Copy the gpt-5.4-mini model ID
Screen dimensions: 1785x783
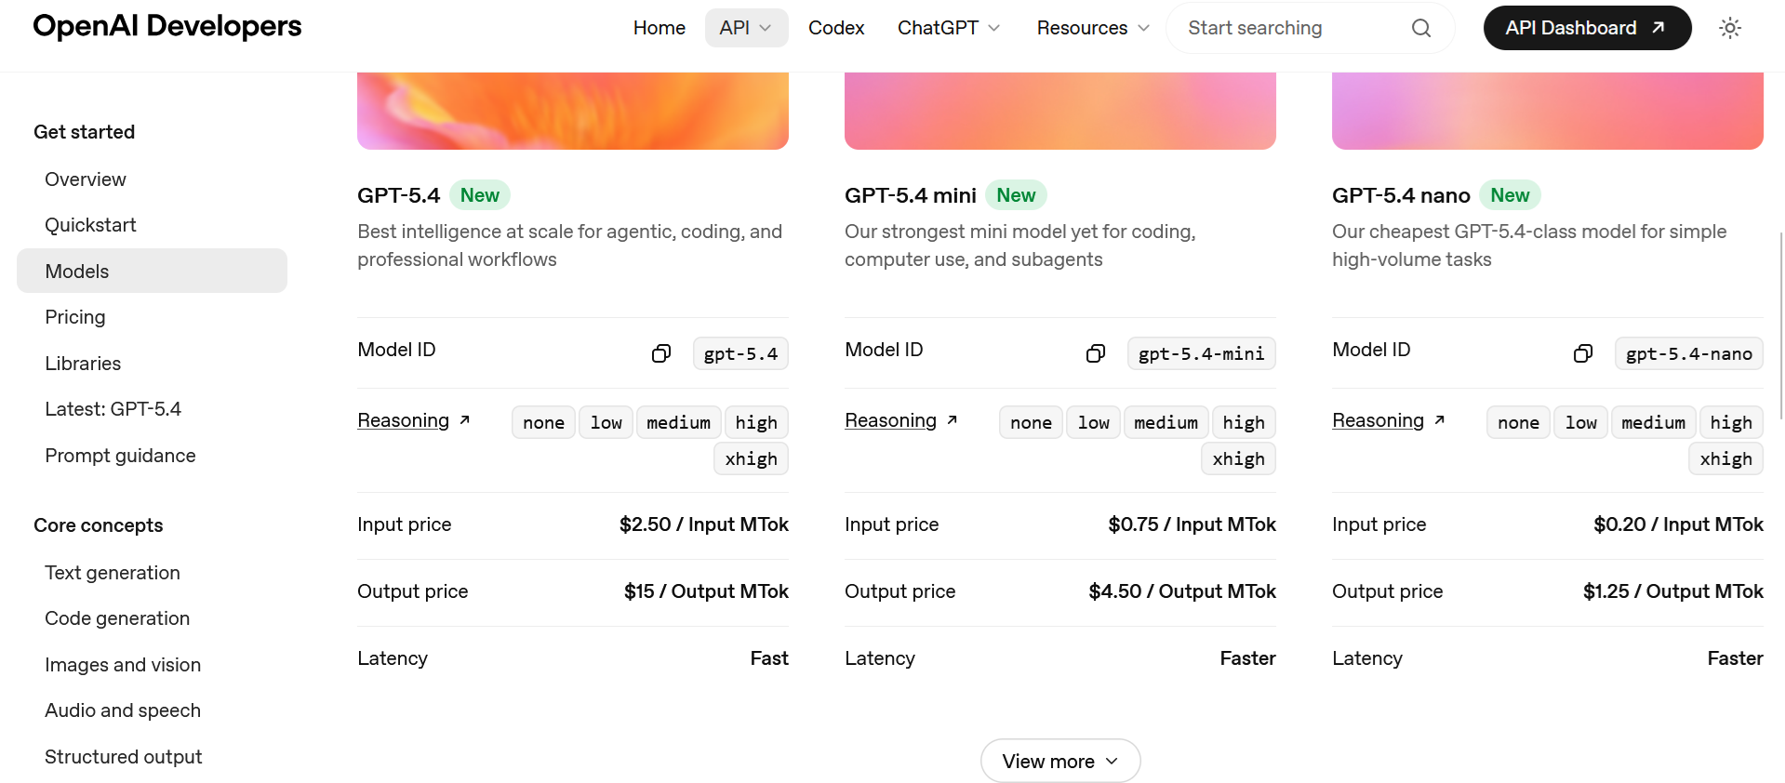1096,353
